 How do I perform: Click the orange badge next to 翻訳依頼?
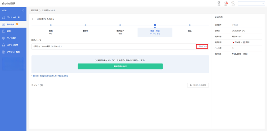coord(17,24)
